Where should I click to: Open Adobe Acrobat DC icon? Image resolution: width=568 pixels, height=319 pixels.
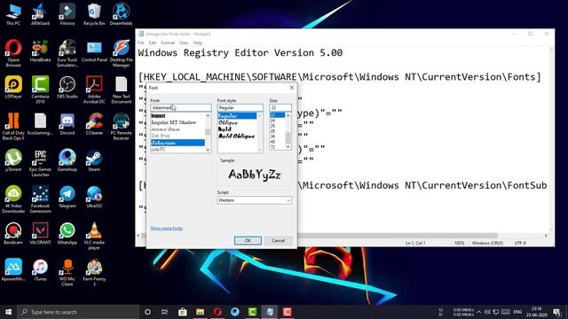94,89
